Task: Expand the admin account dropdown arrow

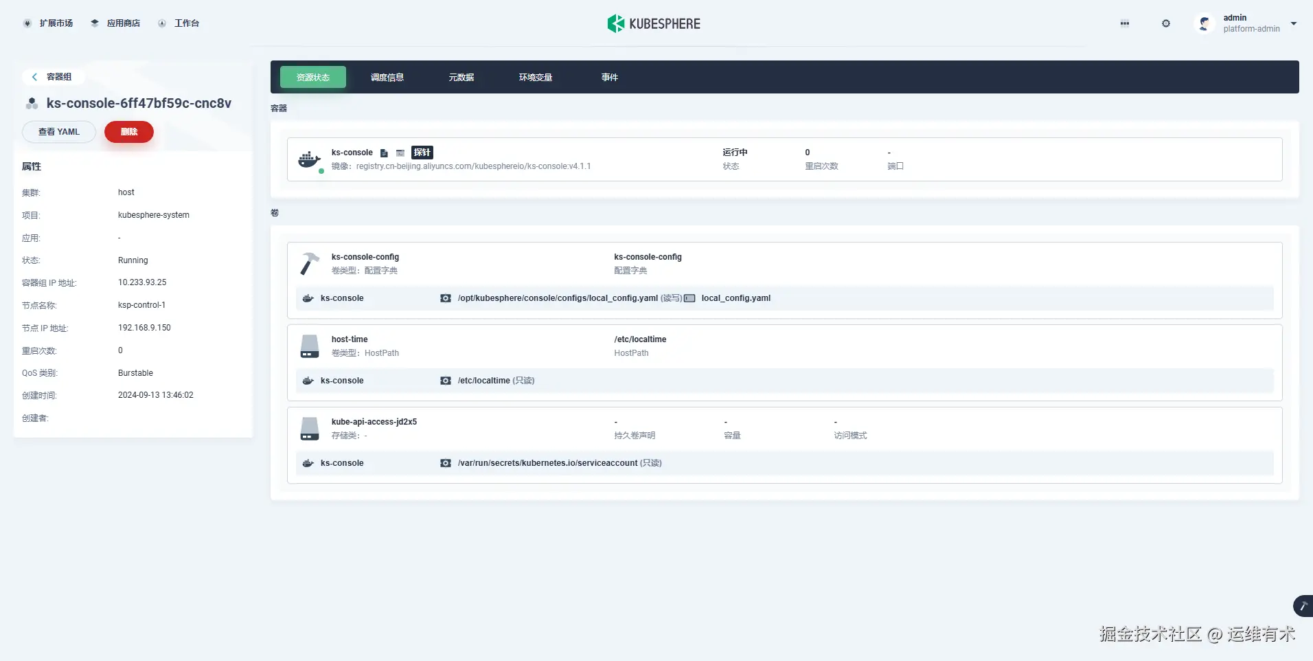Action: click(1294, 23)
